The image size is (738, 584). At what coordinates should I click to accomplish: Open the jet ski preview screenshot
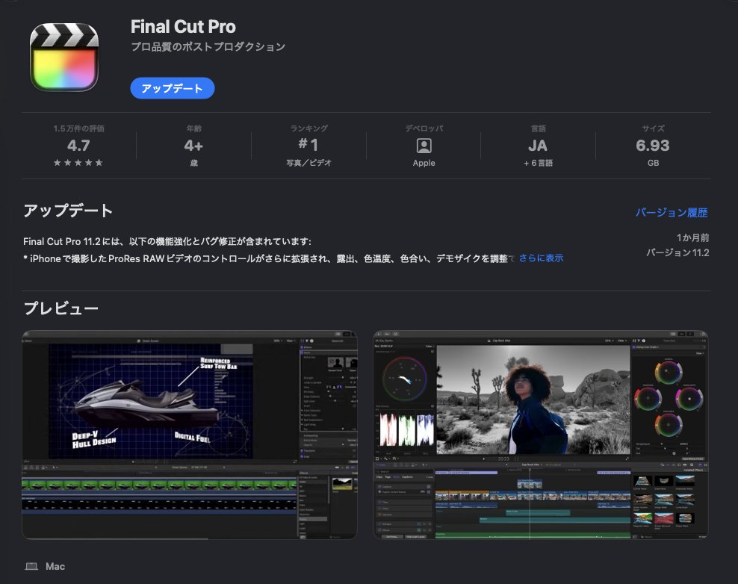coord(190,435)
